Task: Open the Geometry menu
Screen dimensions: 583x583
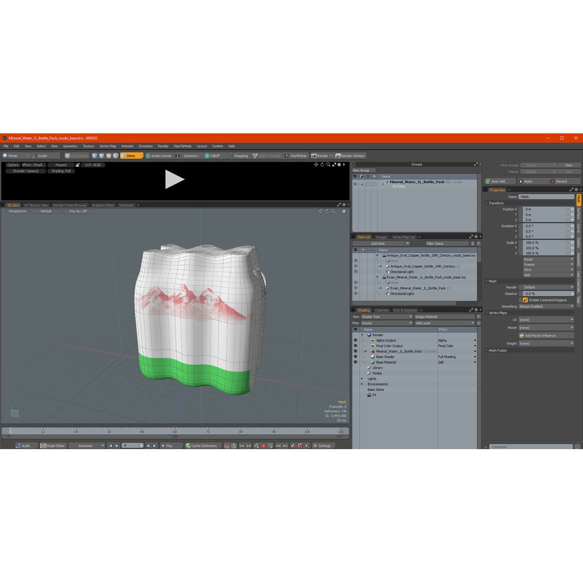Action: pyautogui.click(x=70, y=146)
